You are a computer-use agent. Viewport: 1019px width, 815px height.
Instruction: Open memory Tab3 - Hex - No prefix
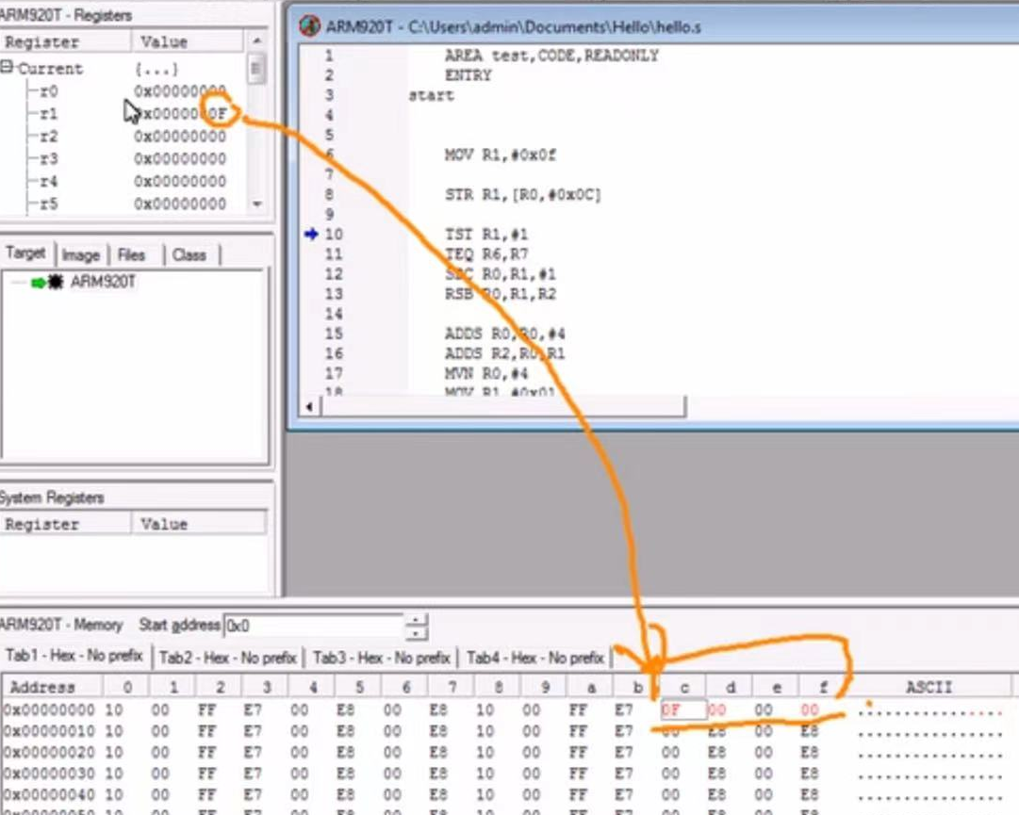coord(382,658)
